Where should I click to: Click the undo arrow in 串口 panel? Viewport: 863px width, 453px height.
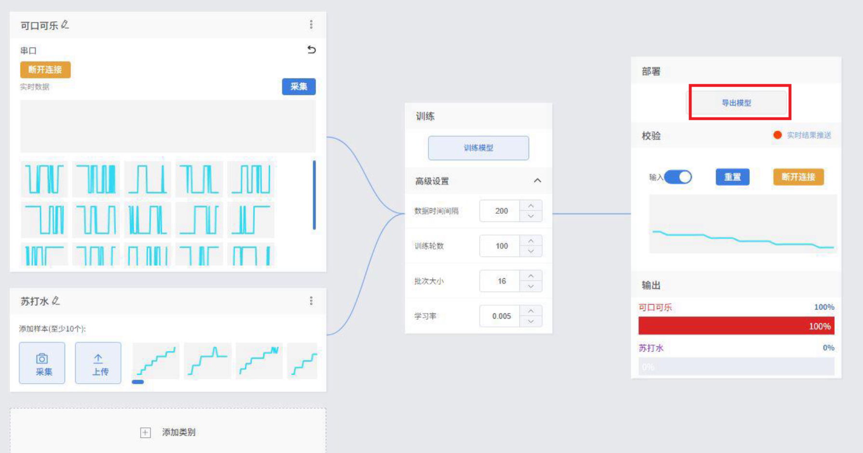click(x=311, y=50)
